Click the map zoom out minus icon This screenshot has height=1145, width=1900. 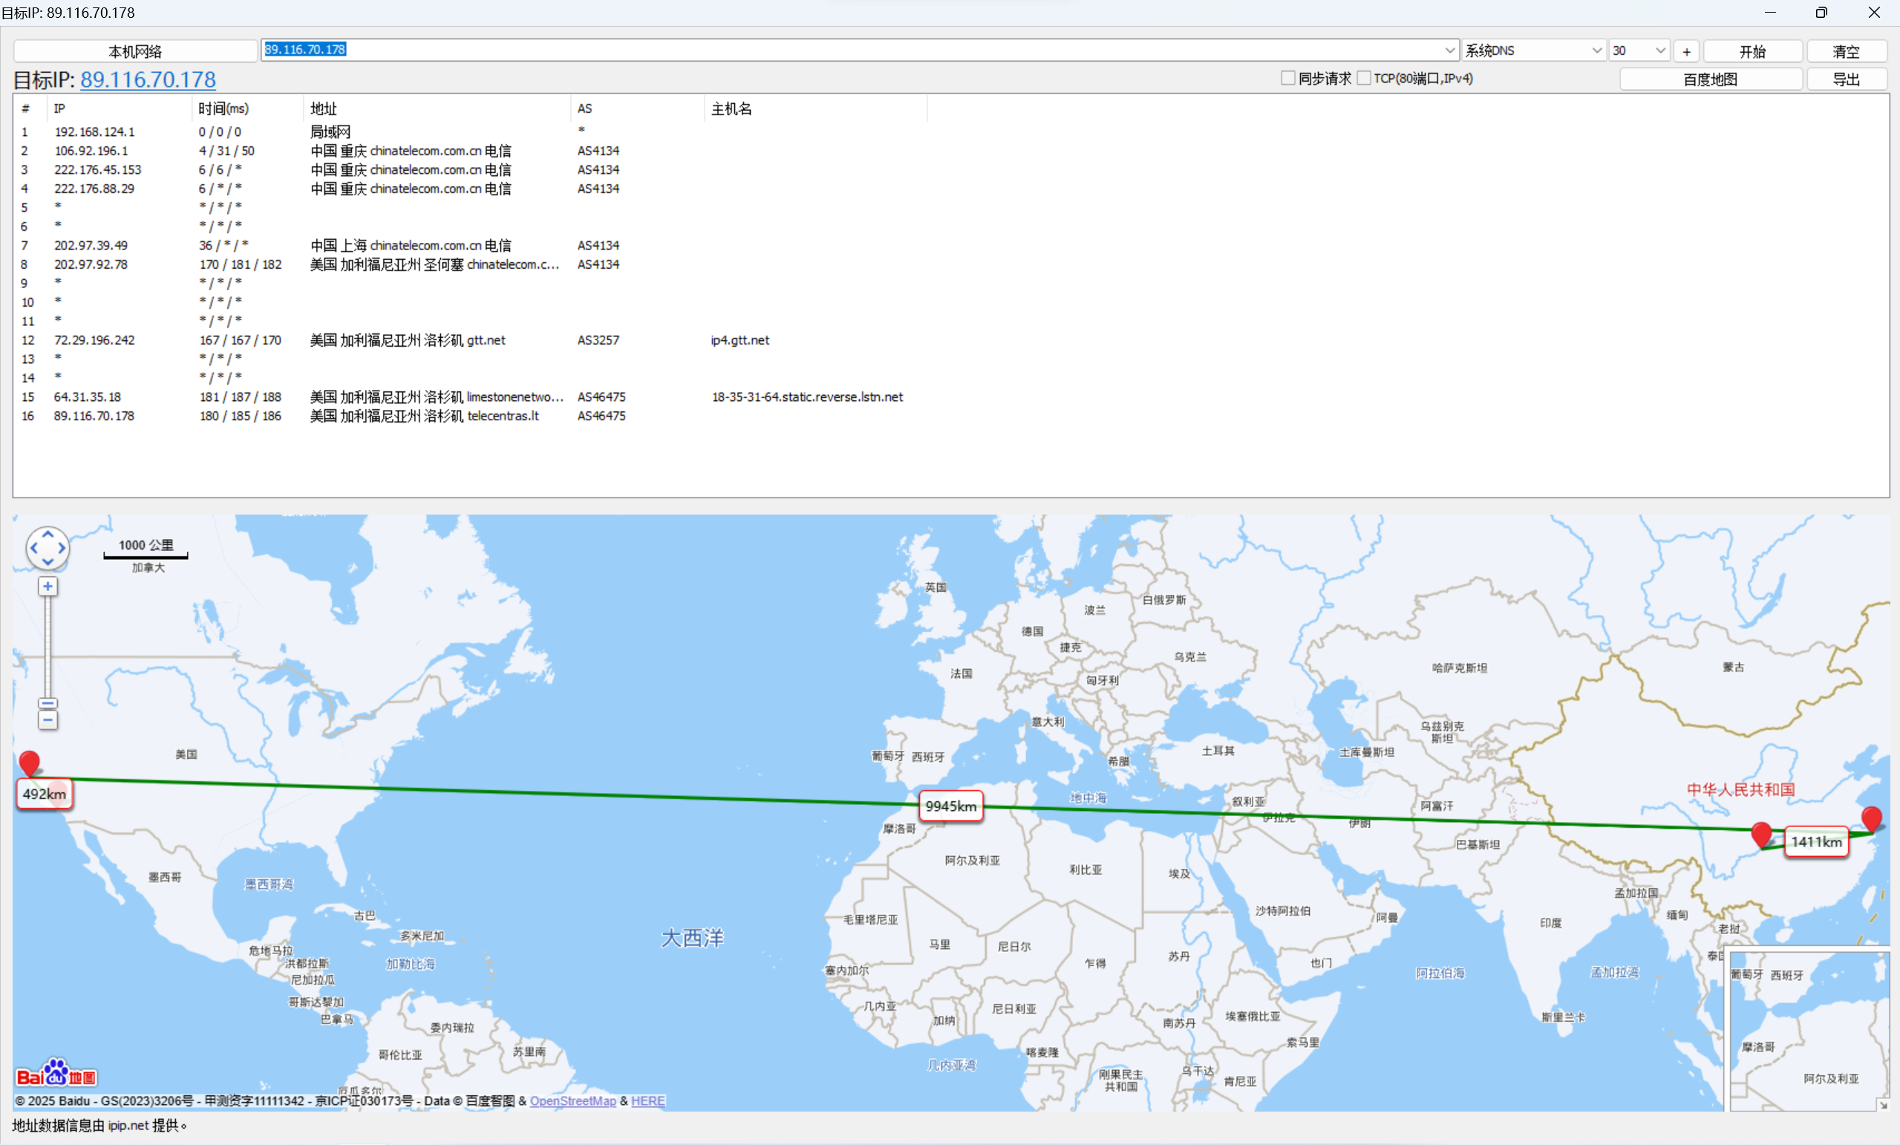coord(48,721)
